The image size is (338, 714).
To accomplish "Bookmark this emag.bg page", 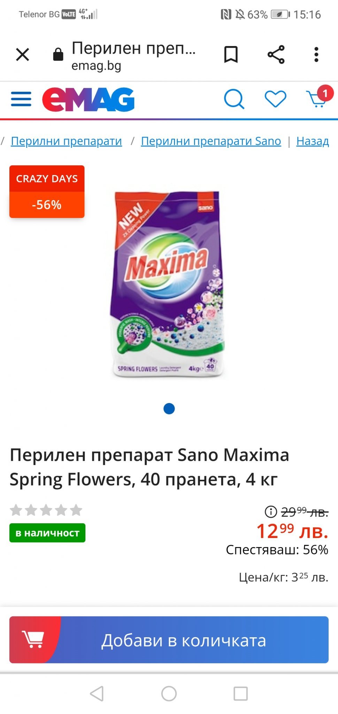I will point(231,54).
